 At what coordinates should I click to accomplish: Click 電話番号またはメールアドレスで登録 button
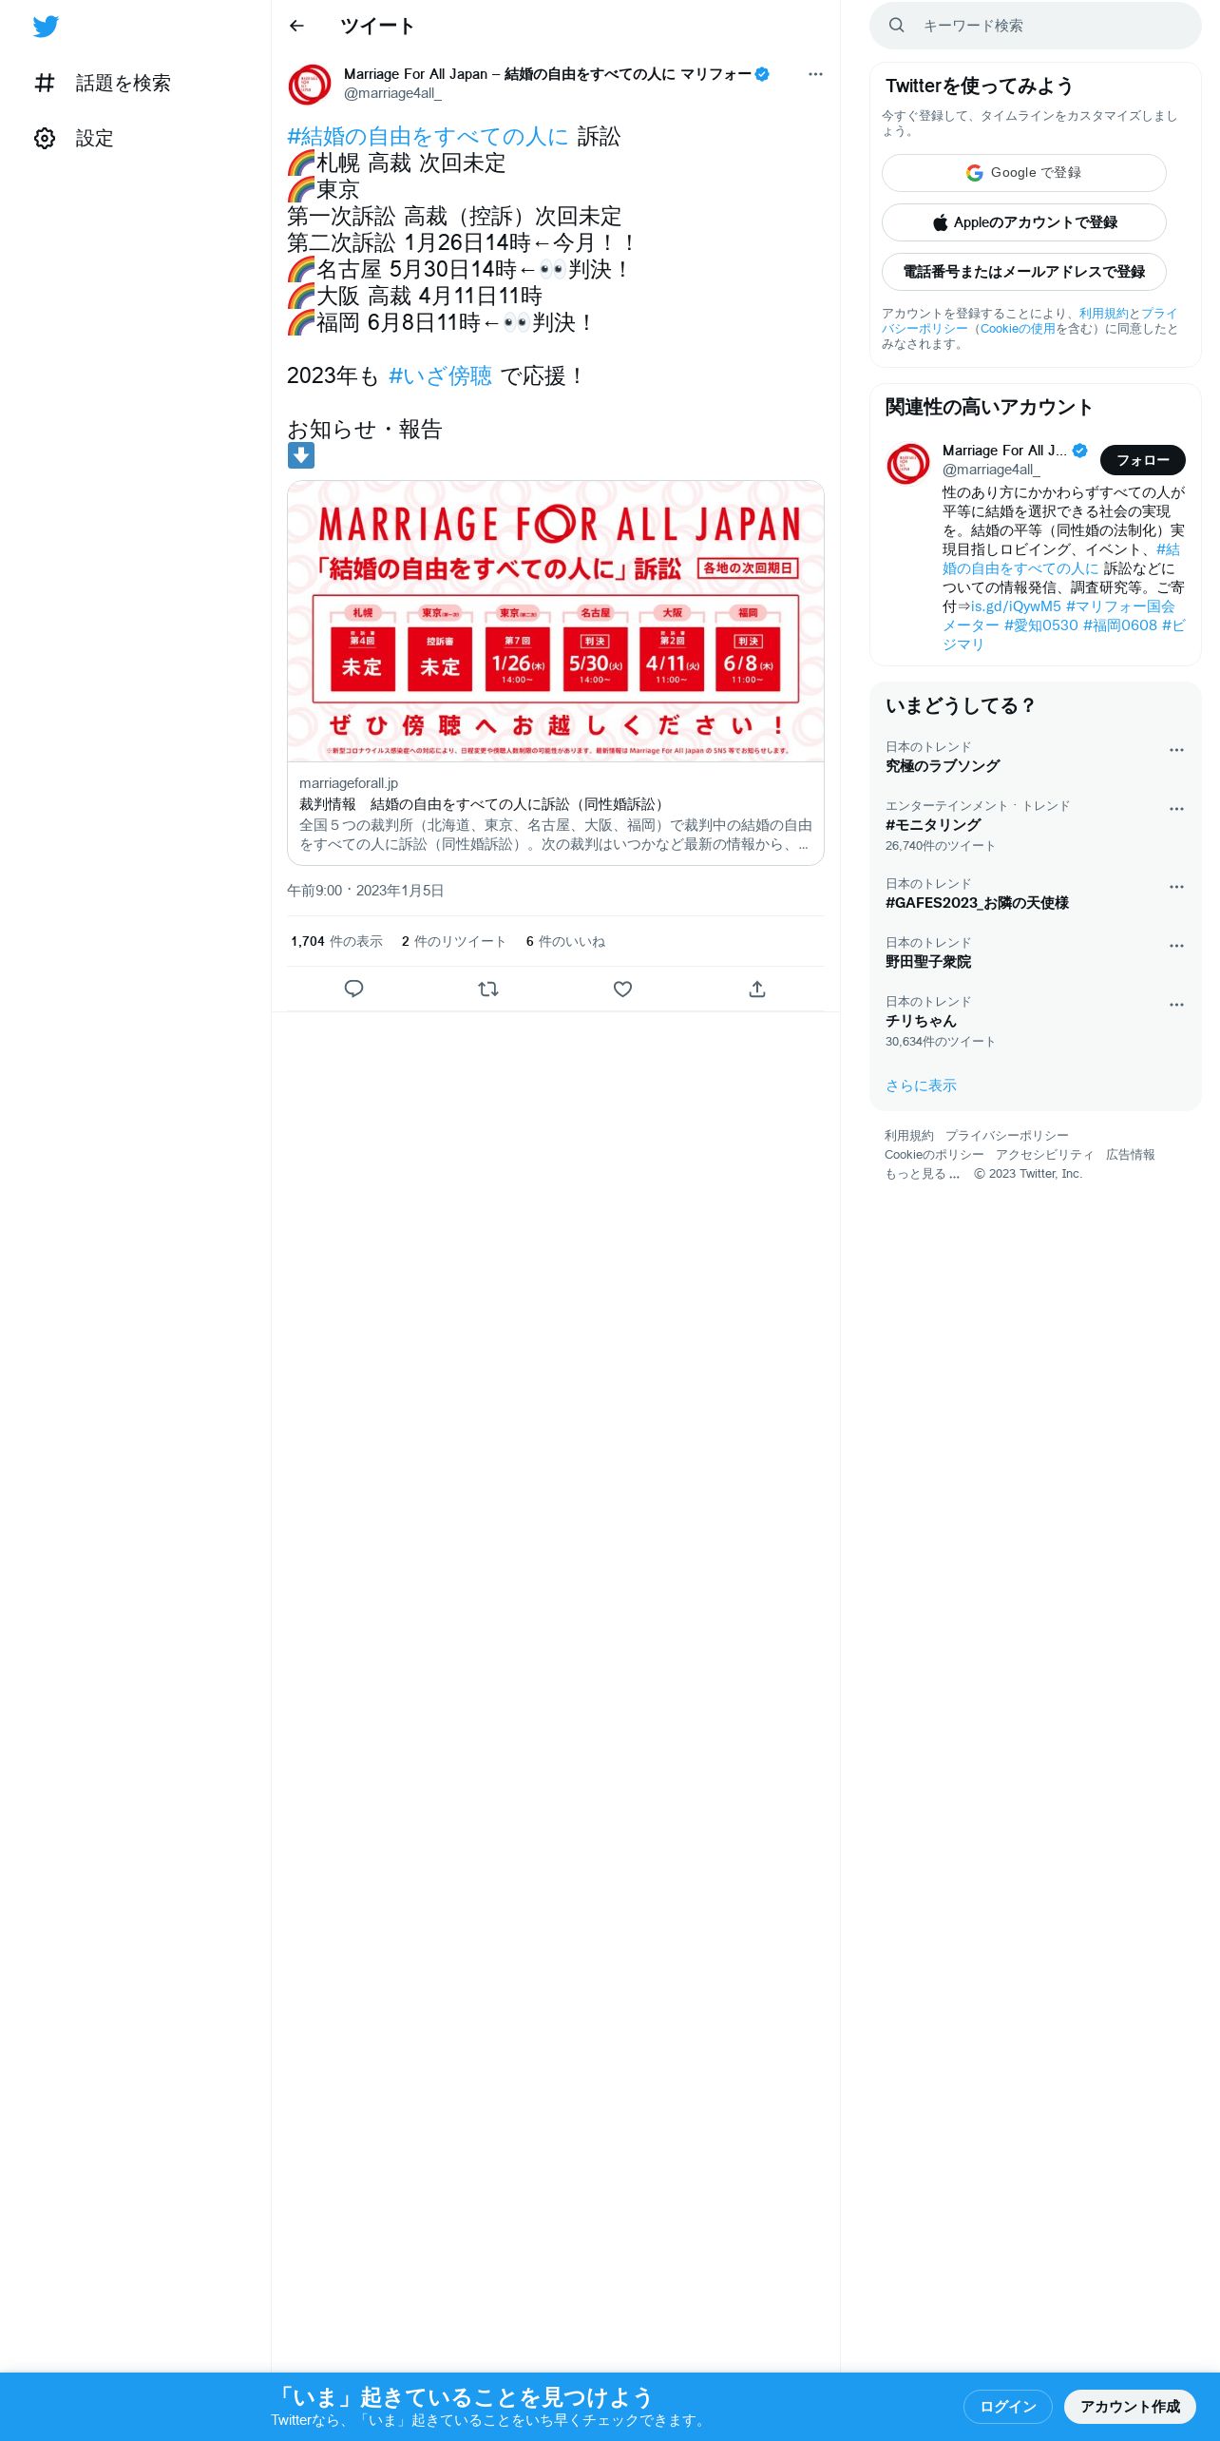(1024, 272)
